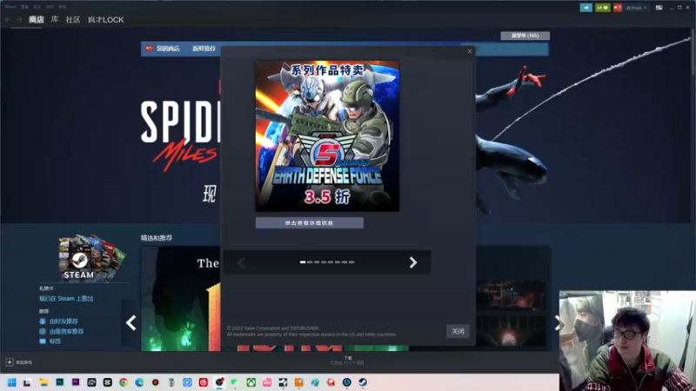Open the 社区 community tab

coord(73,19)
